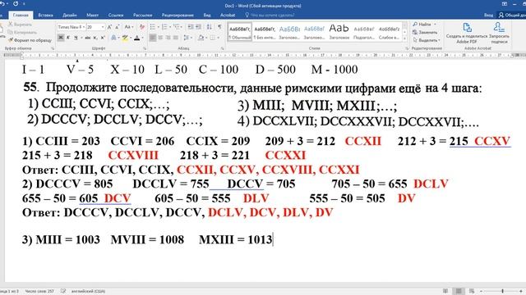This screenshot has width=526, height=295.
Task: Undo the last action
Action: 2,3
